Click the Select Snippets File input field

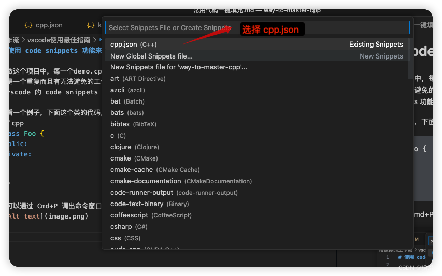click(x=257, y=27)
